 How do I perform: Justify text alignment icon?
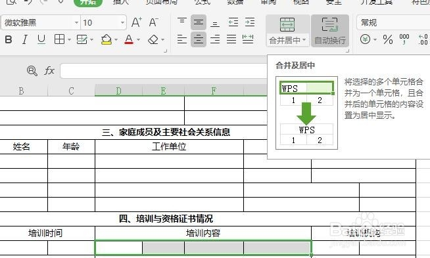tap(231, 39)
